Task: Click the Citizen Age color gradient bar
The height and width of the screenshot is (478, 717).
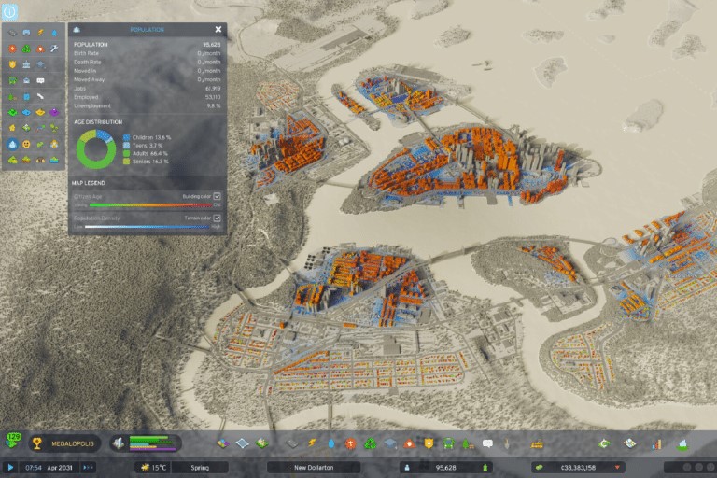Action: [150, 204]
